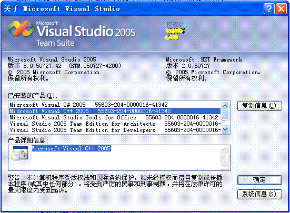Image resolution: width=290 pixels, height=213 pixels.
Task: Click the 确定 button
Action: [259, 180]
